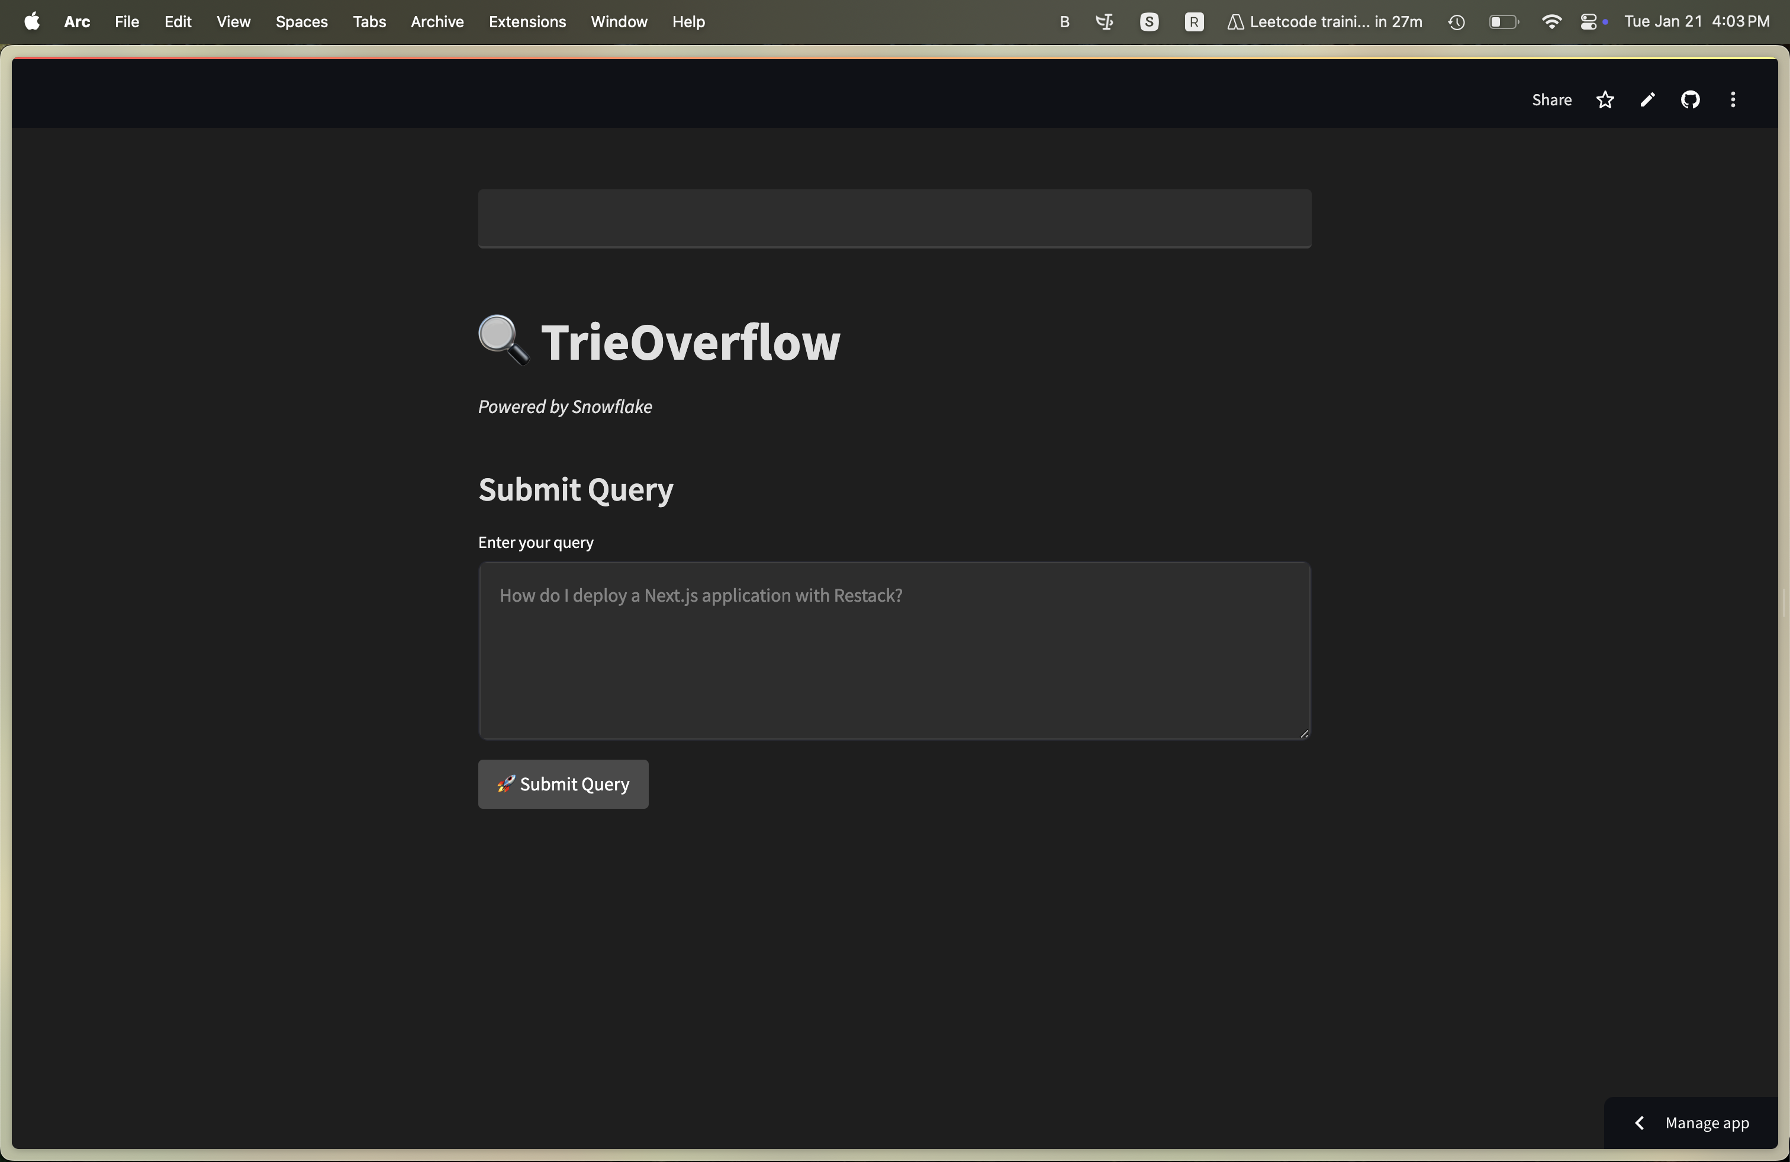Image resolution: width=1790 pixels, height=1162 pixels.
Task: Click the star favorite icon
Action: [x=1605, y=100]
